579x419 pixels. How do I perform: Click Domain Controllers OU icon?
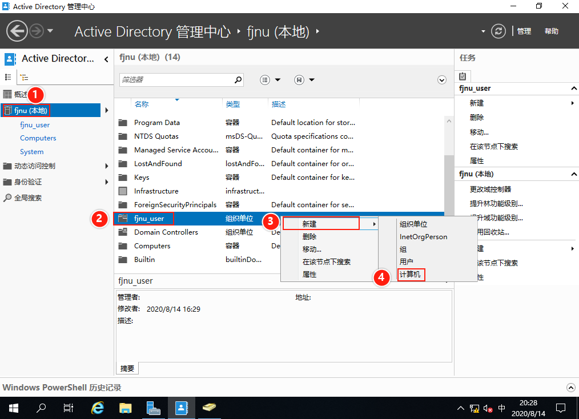coord(123,232)
